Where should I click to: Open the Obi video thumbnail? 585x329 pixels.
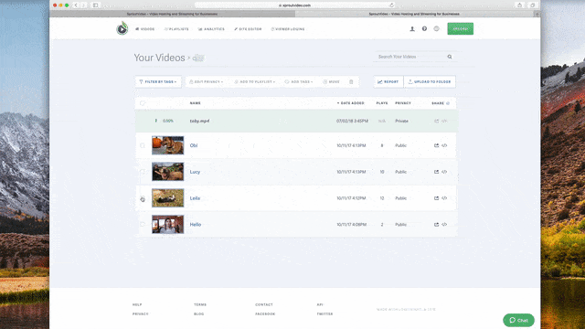tap(168, 145)
